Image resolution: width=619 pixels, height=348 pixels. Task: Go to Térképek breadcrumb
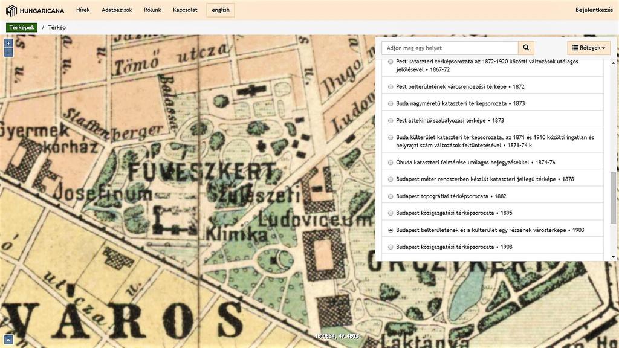[22, 27]
